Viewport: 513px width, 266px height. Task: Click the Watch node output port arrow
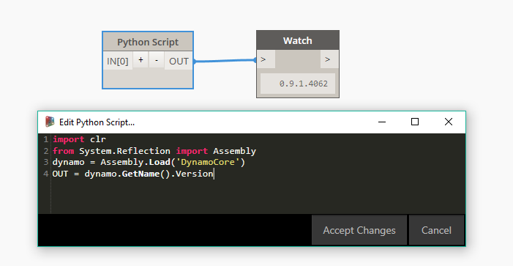click(329, 59)
